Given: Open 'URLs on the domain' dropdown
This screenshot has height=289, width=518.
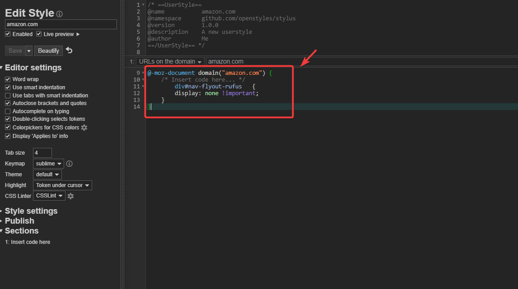Looking at the screenshot, I should [170, 61].
